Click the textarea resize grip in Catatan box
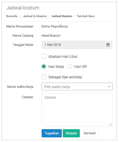The height and width of the screenshot is (142, 119). [x=110, y=124]
